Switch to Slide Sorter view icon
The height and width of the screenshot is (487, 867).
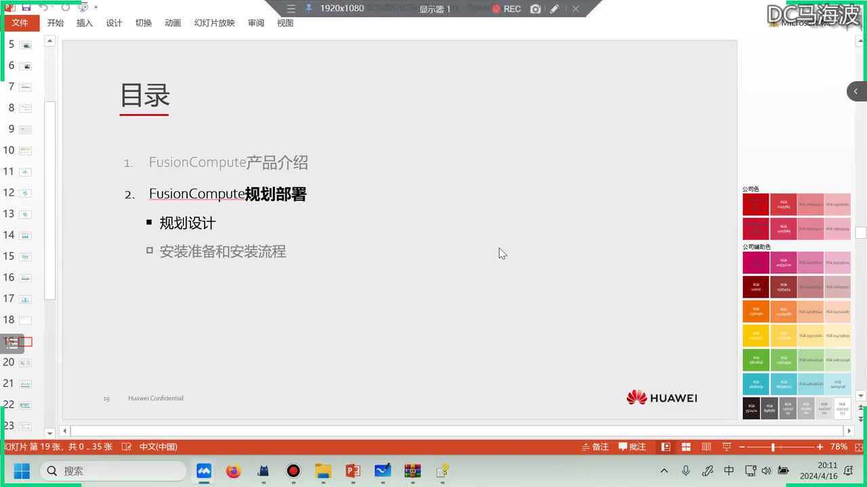click(x=686, y=447)
